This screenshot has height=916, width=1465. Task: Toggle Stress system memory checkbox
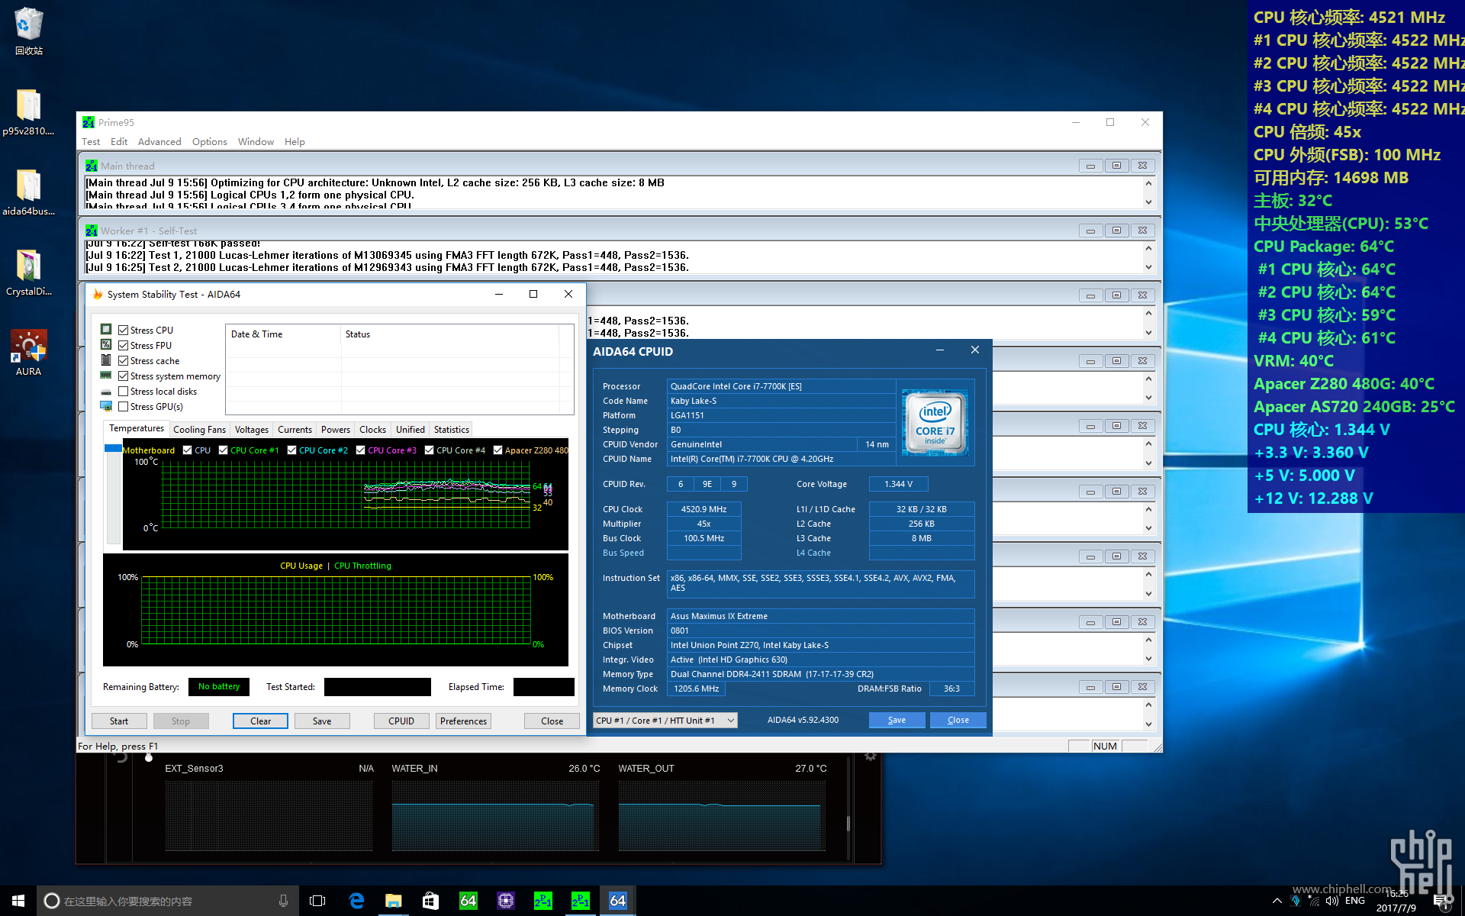tap(123, 376)
